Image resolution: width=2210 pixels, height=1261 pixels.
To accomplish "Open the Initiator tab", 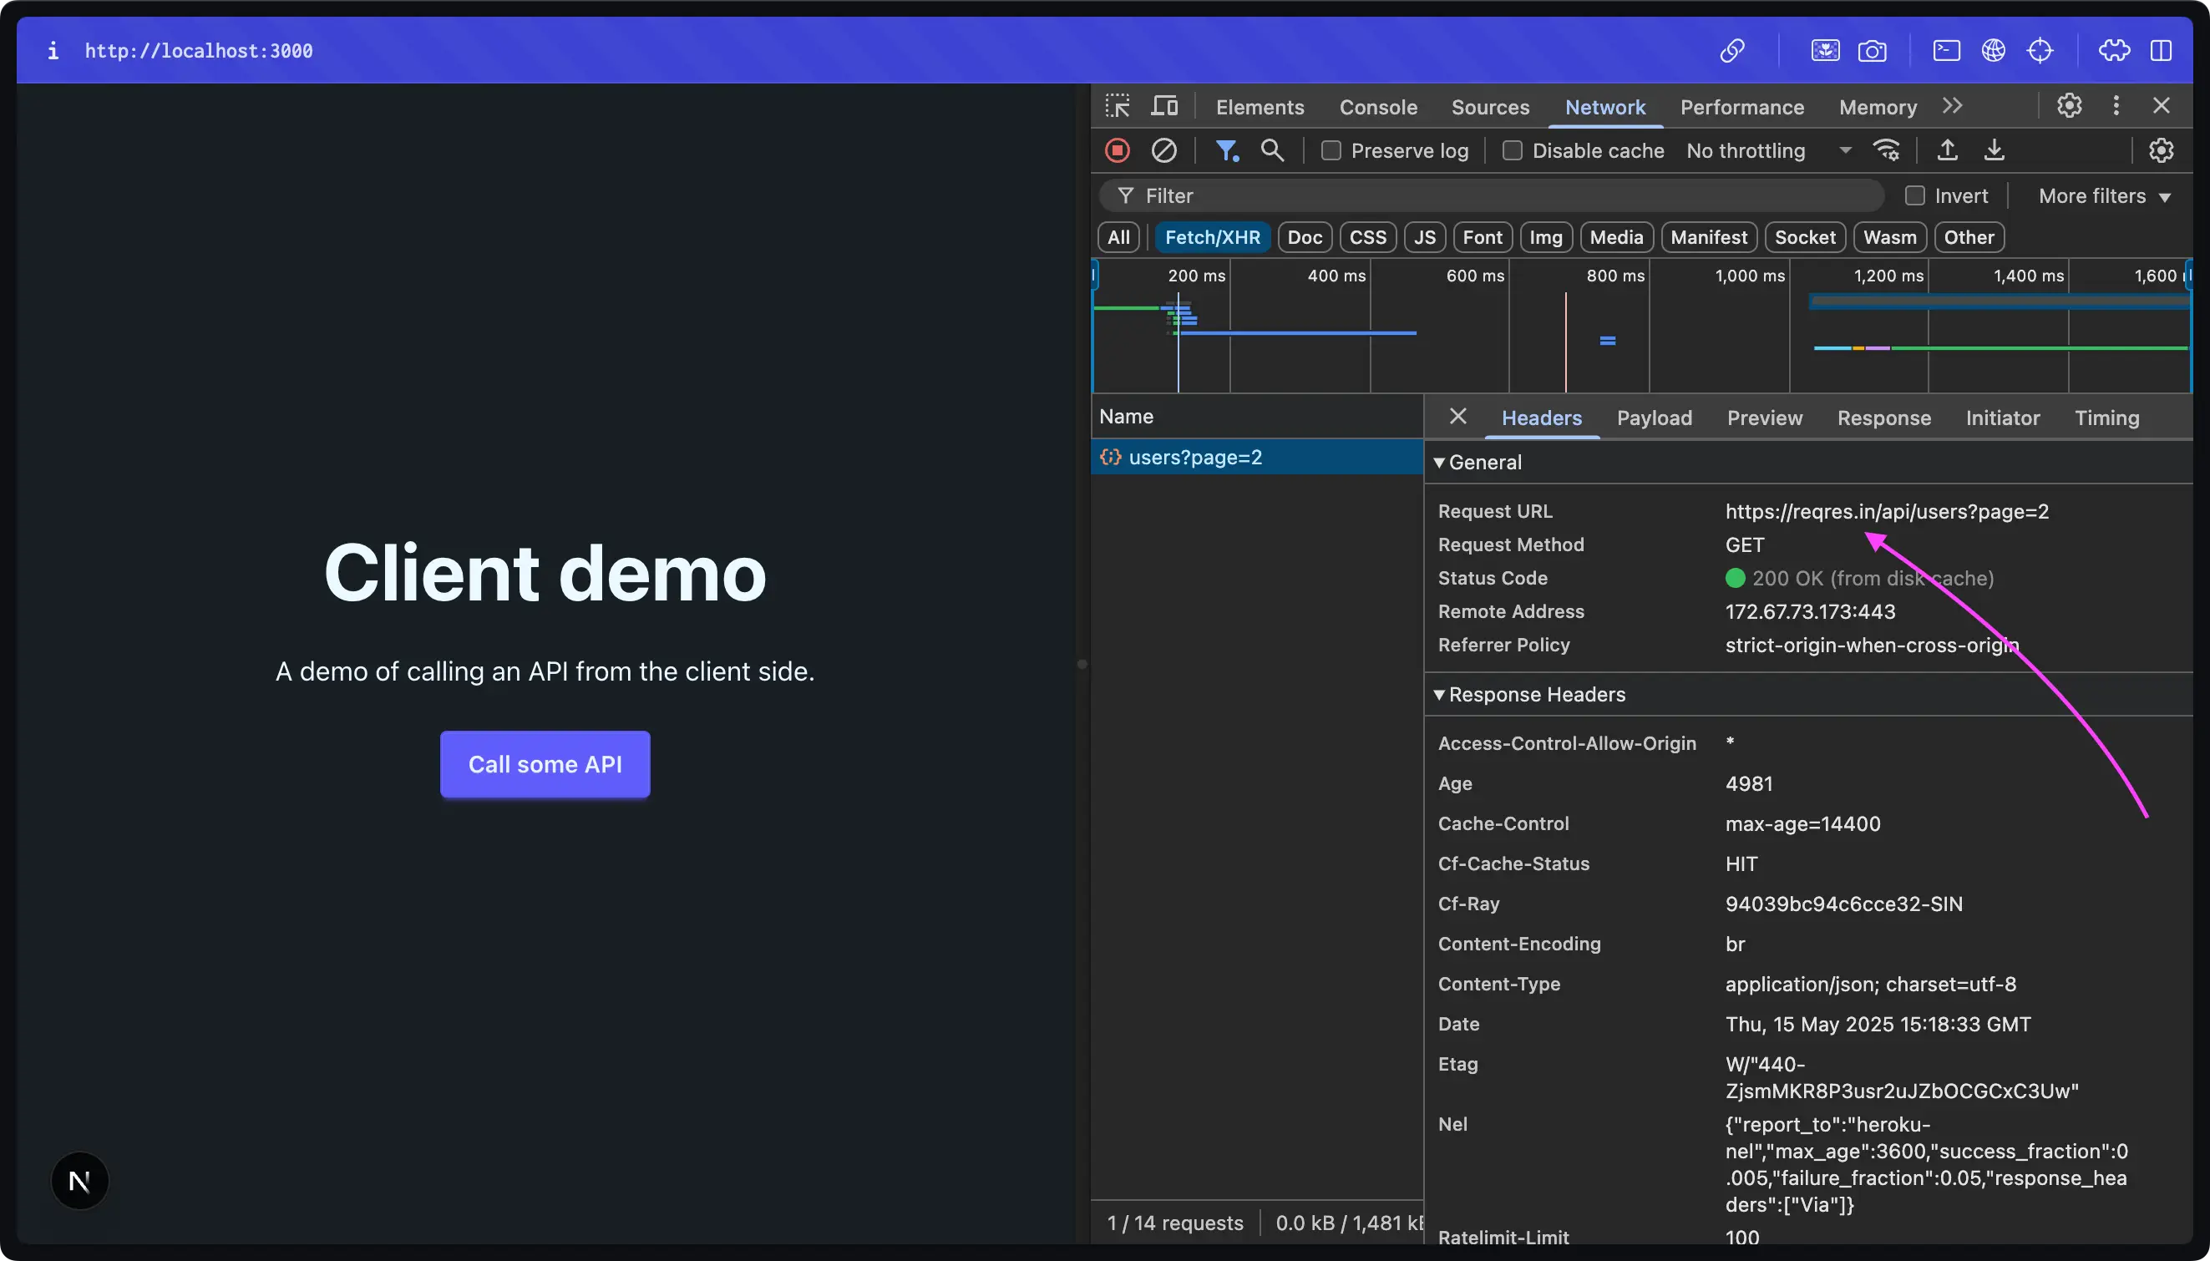I will pyautogui.click(x=2002, y=418).
